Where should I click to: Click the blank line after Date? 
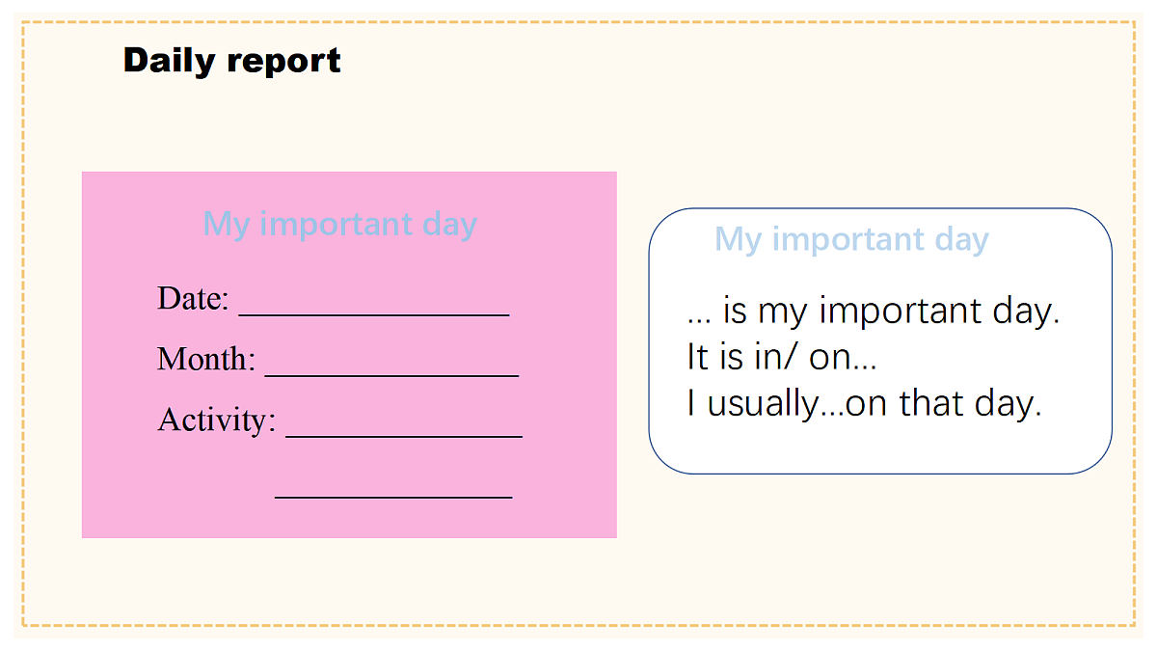[x=374, y=313]
